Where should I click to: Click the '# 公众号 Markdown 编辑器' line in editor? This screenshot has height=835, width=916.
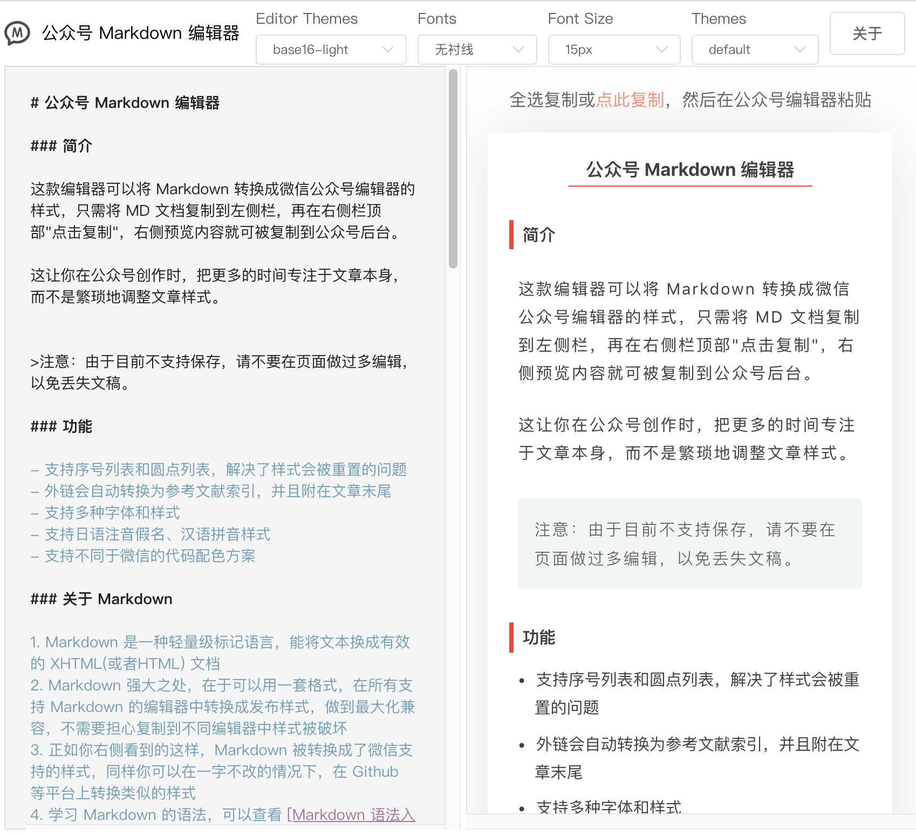click(x=125, y=102)
